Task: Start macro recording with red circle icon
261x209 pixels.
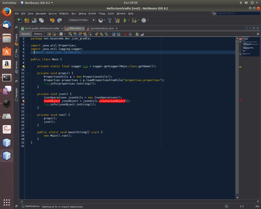Action: 125,34
